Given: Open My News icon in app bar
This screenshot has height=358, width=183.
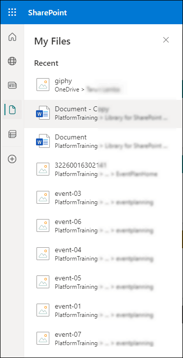Looking at the screenshot, I should click(x=12, y=86).
